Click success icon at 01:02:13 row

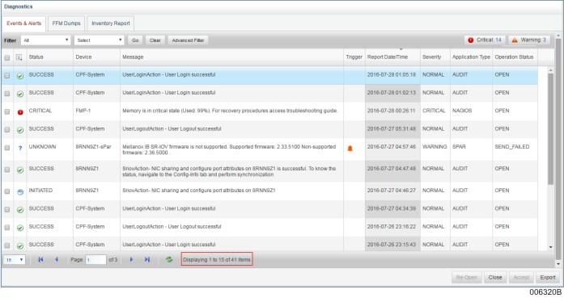[20, 94]
